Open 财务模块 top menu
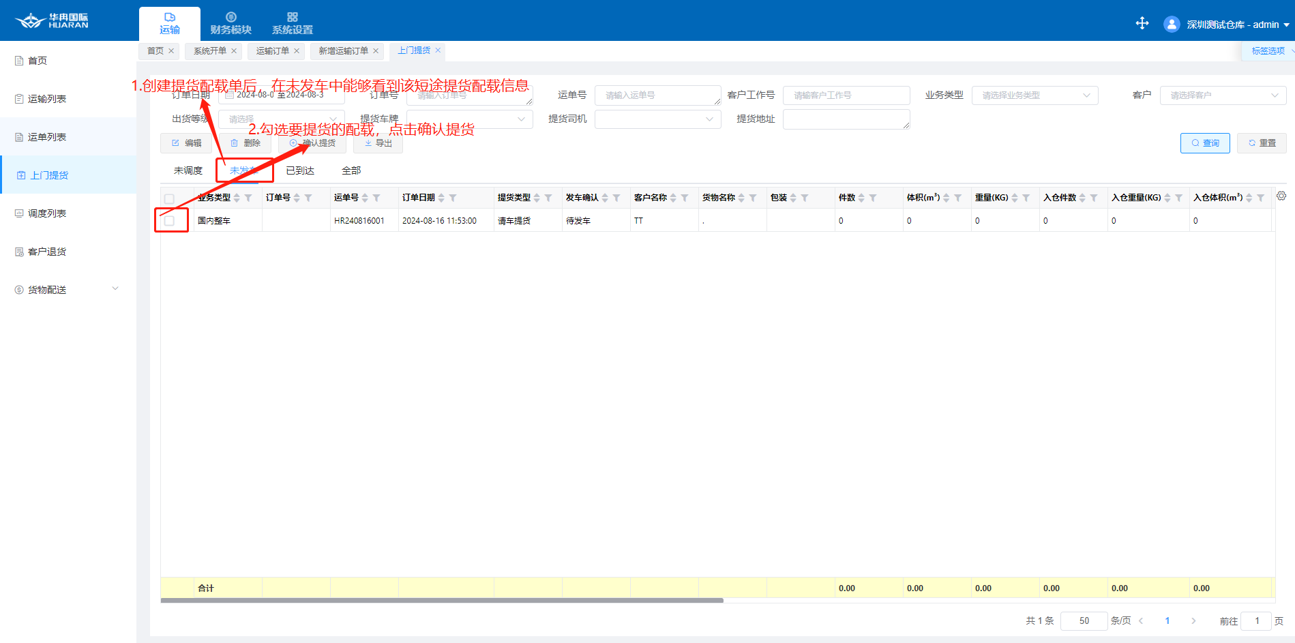This screenshot has height=643, width=1295. (230, 24)
